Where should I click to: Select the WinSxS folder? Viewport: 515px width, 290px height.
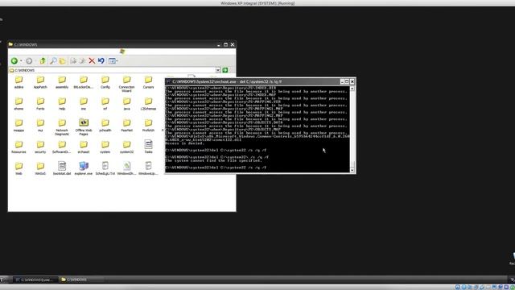(x=40, y=168)
